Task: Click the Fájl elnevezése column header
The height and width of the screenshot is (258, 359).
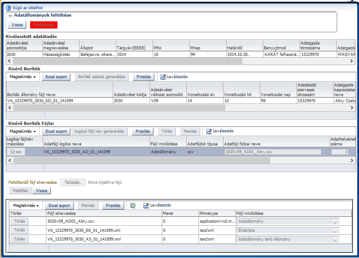Action: point(104,213)
